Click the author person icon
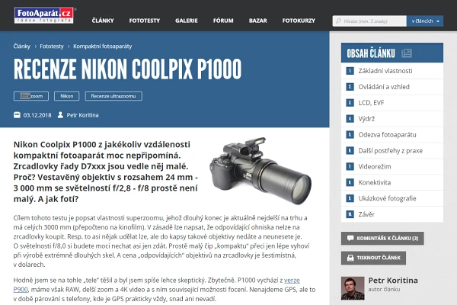 [x=60, y=115]
